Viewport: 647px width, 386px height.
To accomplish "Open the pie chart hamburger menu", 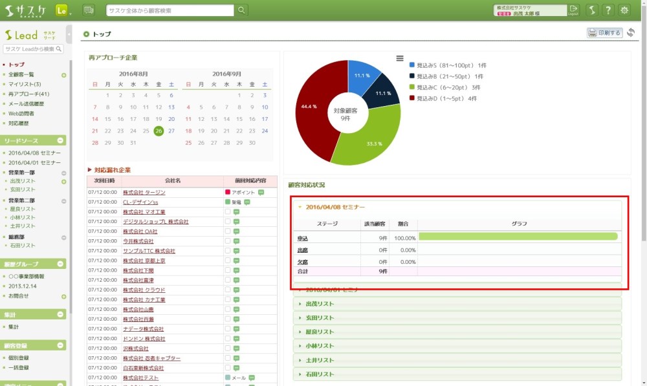I will point(400,59).
